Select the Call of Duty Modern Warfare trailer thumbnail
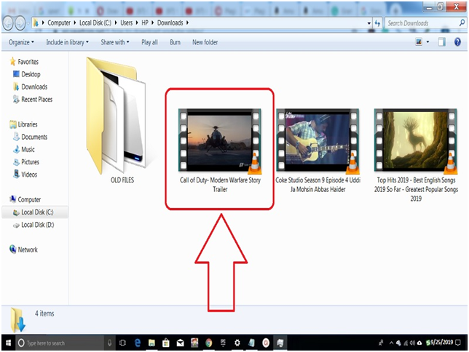Image resolution: width=469 pixels, height=352 pixels. tap(220, 141)
